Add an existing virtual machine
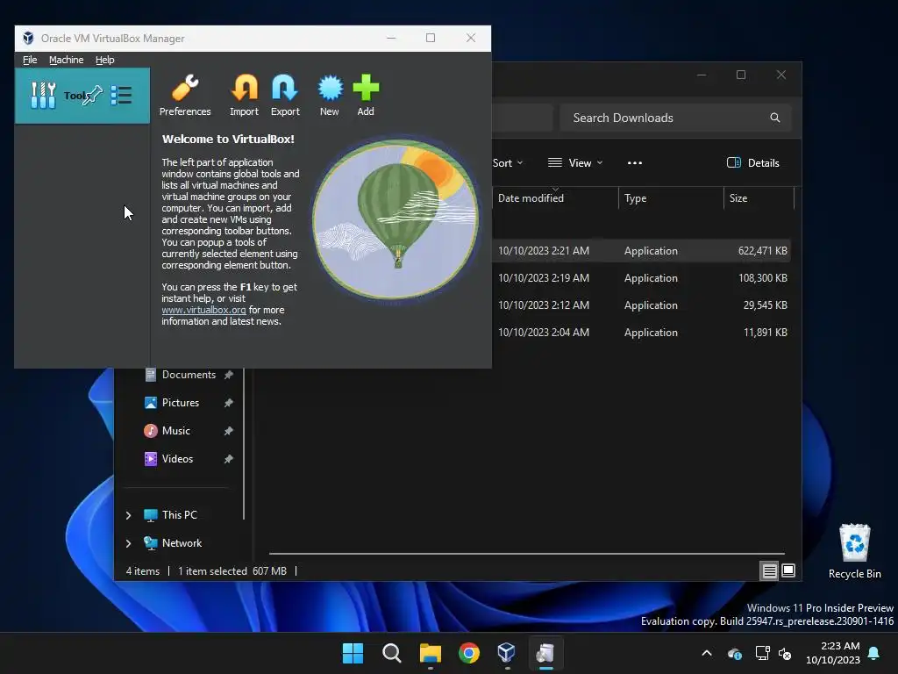This screenshot has height=674, width=898. tap(366, 95)
